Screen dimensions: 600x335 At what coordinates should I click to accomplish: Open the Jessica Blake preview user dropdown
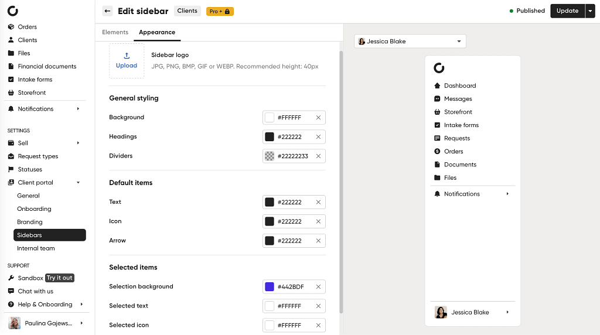[410, 42]
